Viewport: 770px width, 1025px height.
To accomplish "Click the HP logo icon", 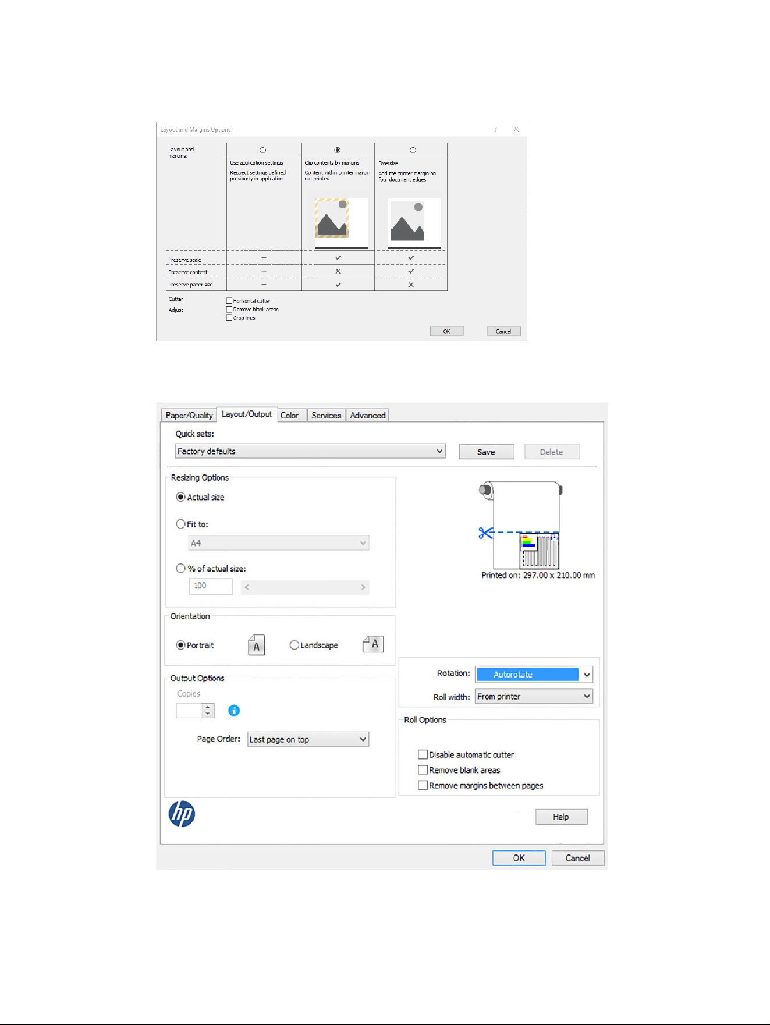I will tap(182, 814).
